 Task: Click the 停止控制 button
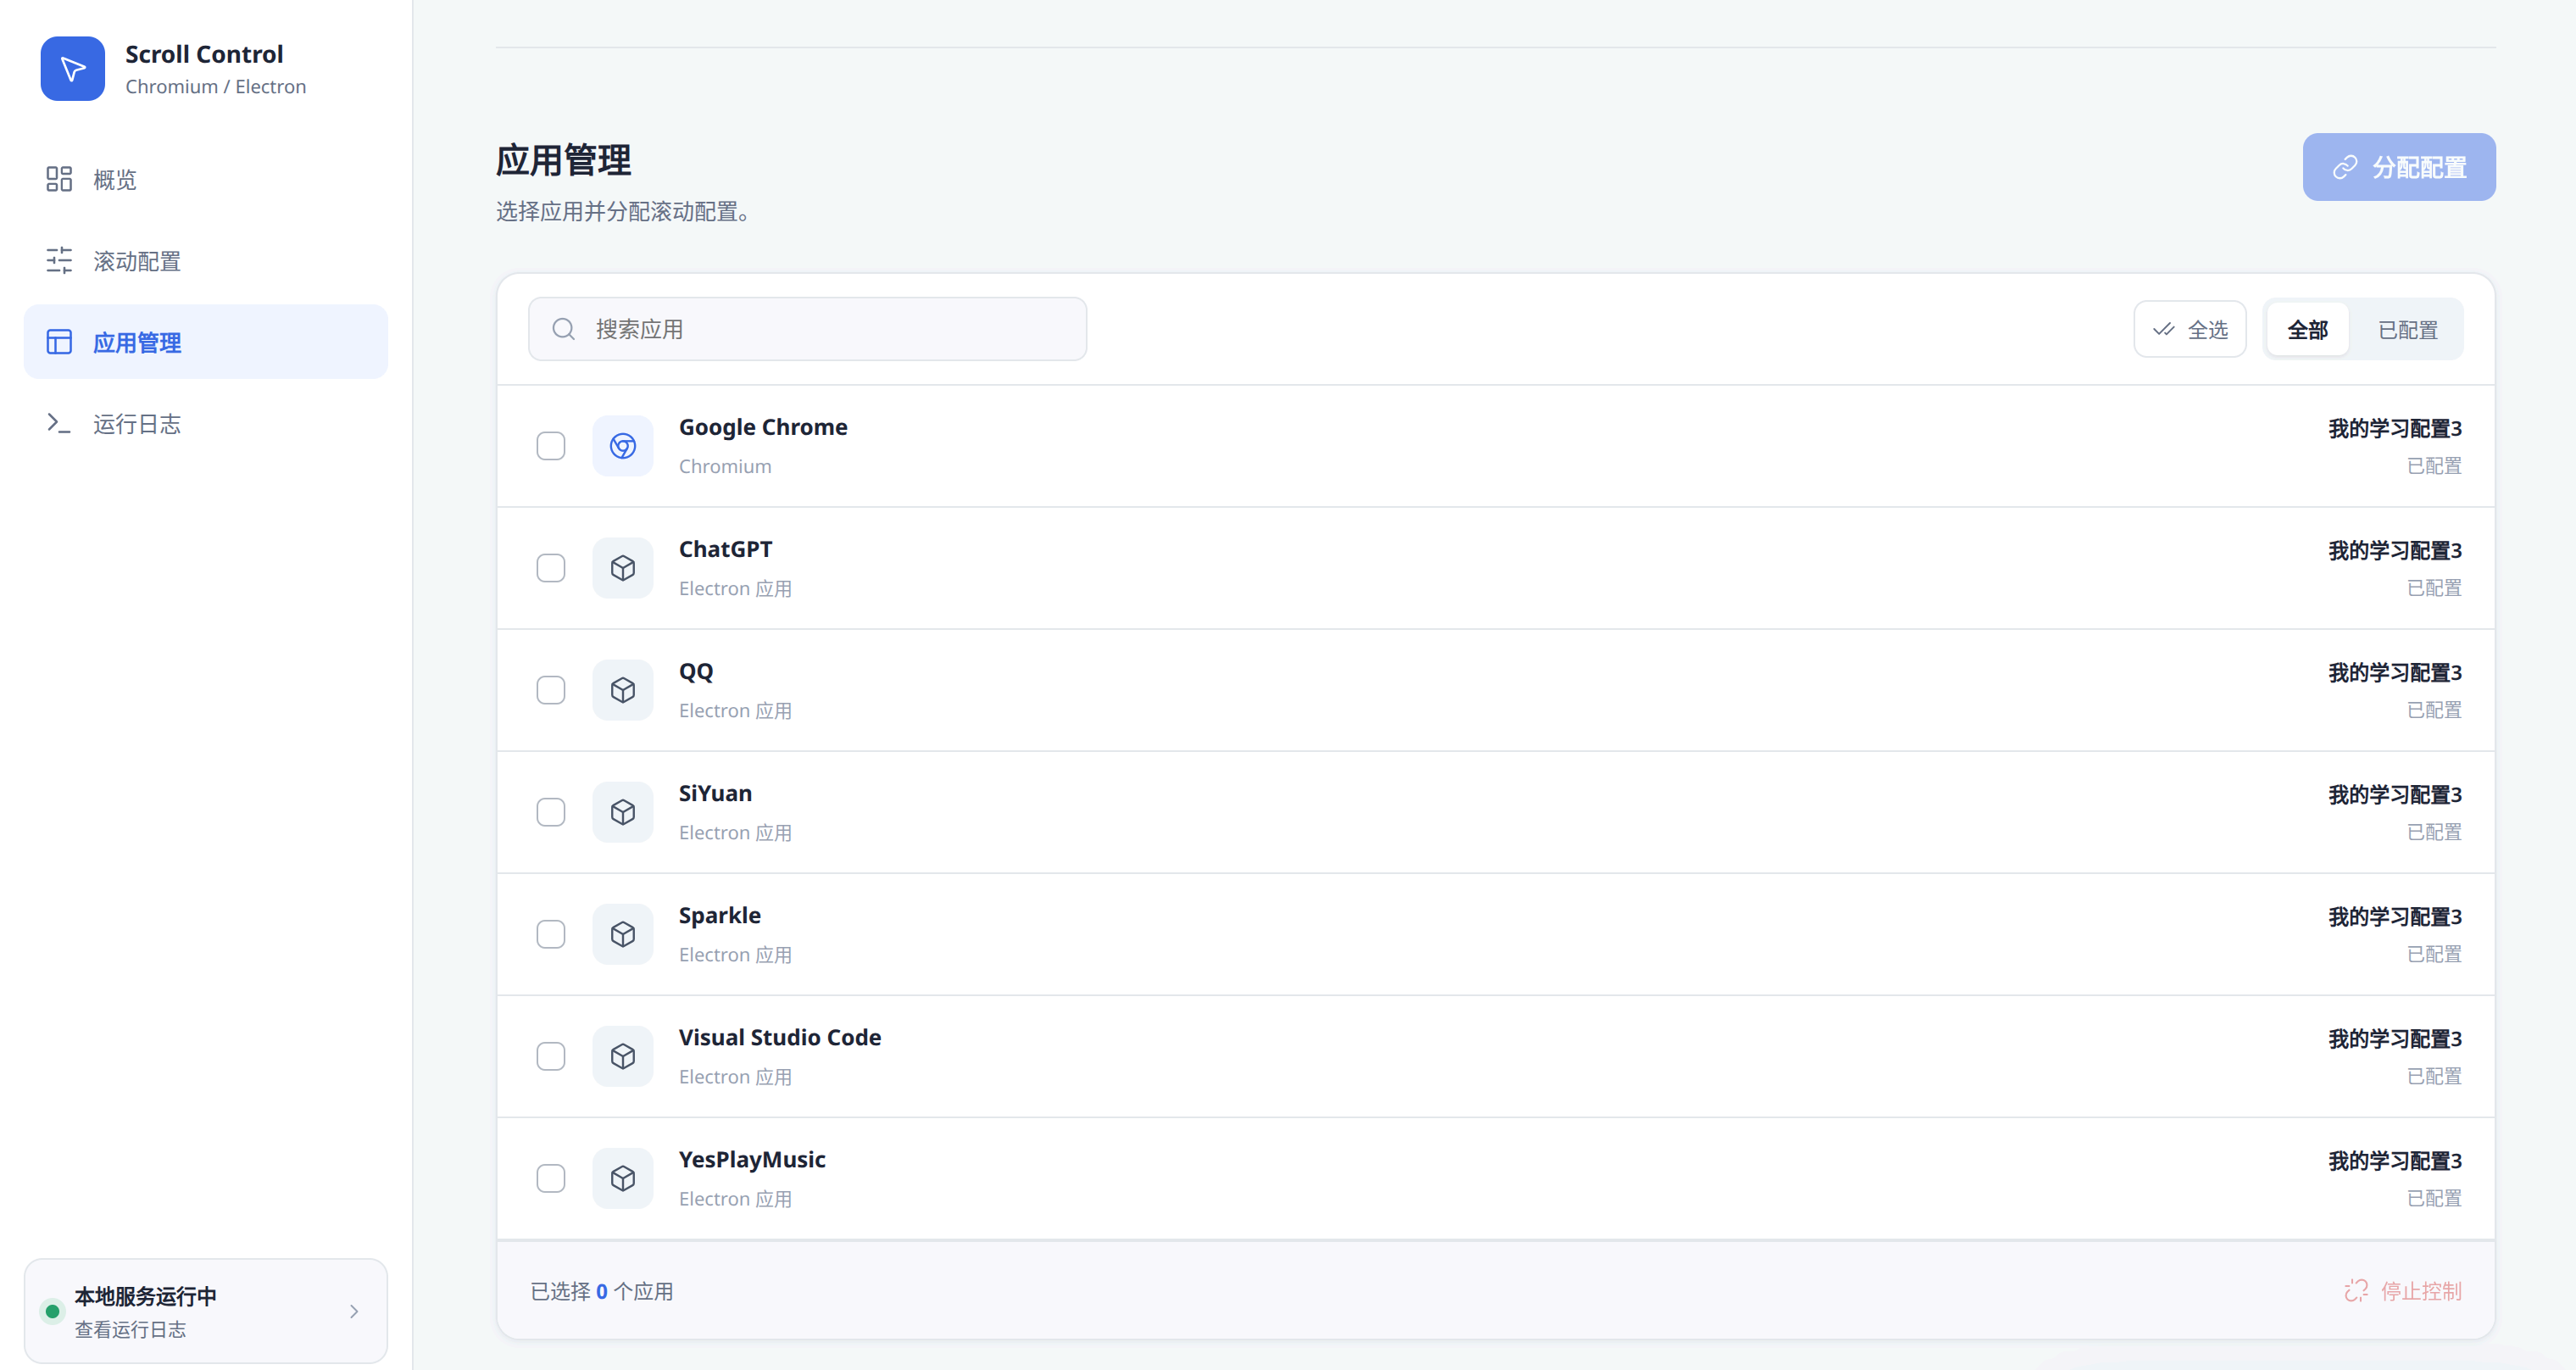[x=2403, y=1290]
